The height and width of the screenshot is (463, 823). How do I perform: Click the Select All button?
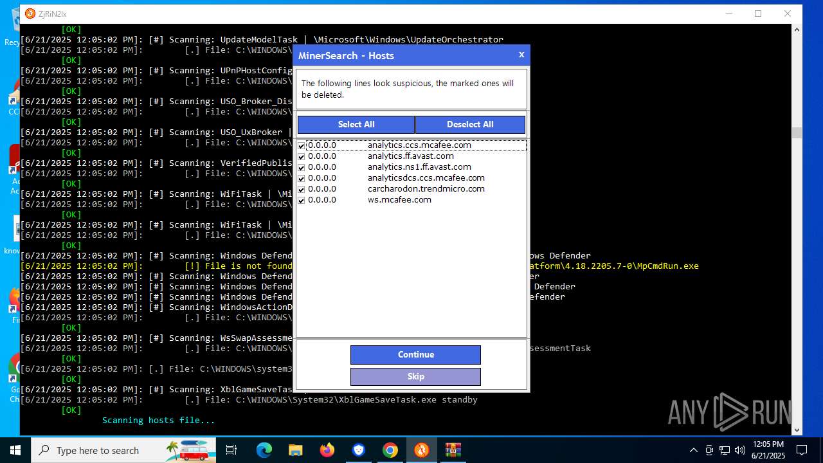(x=356, y=124)
